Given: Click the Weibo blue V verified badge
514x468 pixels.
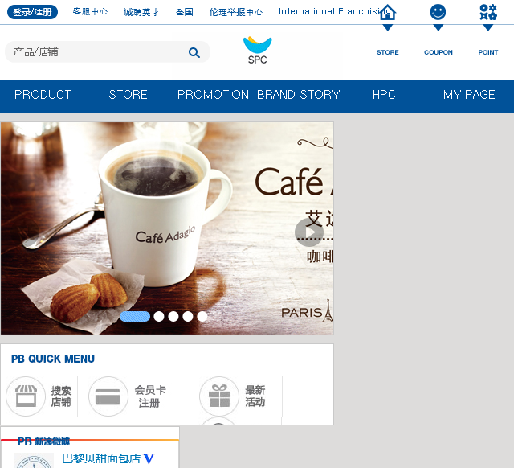Looking at the screenshot, I should coord(149,458).
